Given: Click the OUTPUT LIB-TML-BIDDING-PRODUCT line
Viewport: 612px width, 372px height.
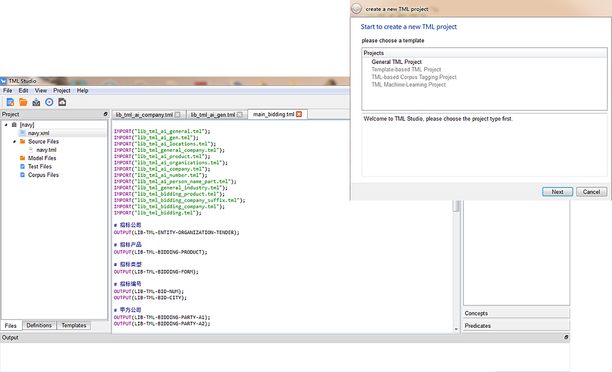Looking at the screenshot, I should click(x=160, y=252).
